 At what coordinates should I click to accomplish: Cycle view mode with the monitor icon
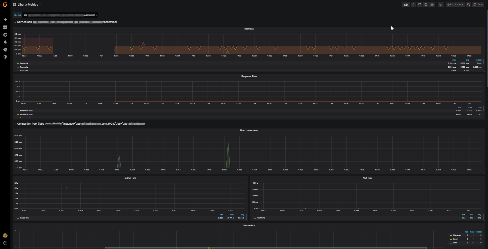[x=440, y=5]
